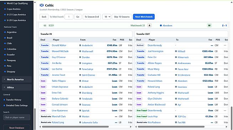Click right scroll arrow of Transfer OUT table
The height and width of the screenshot is (130, 233).
point(227,127)
